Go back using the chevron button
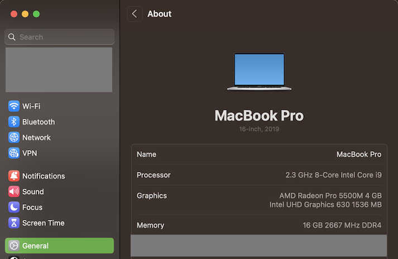 click(135, 14)
